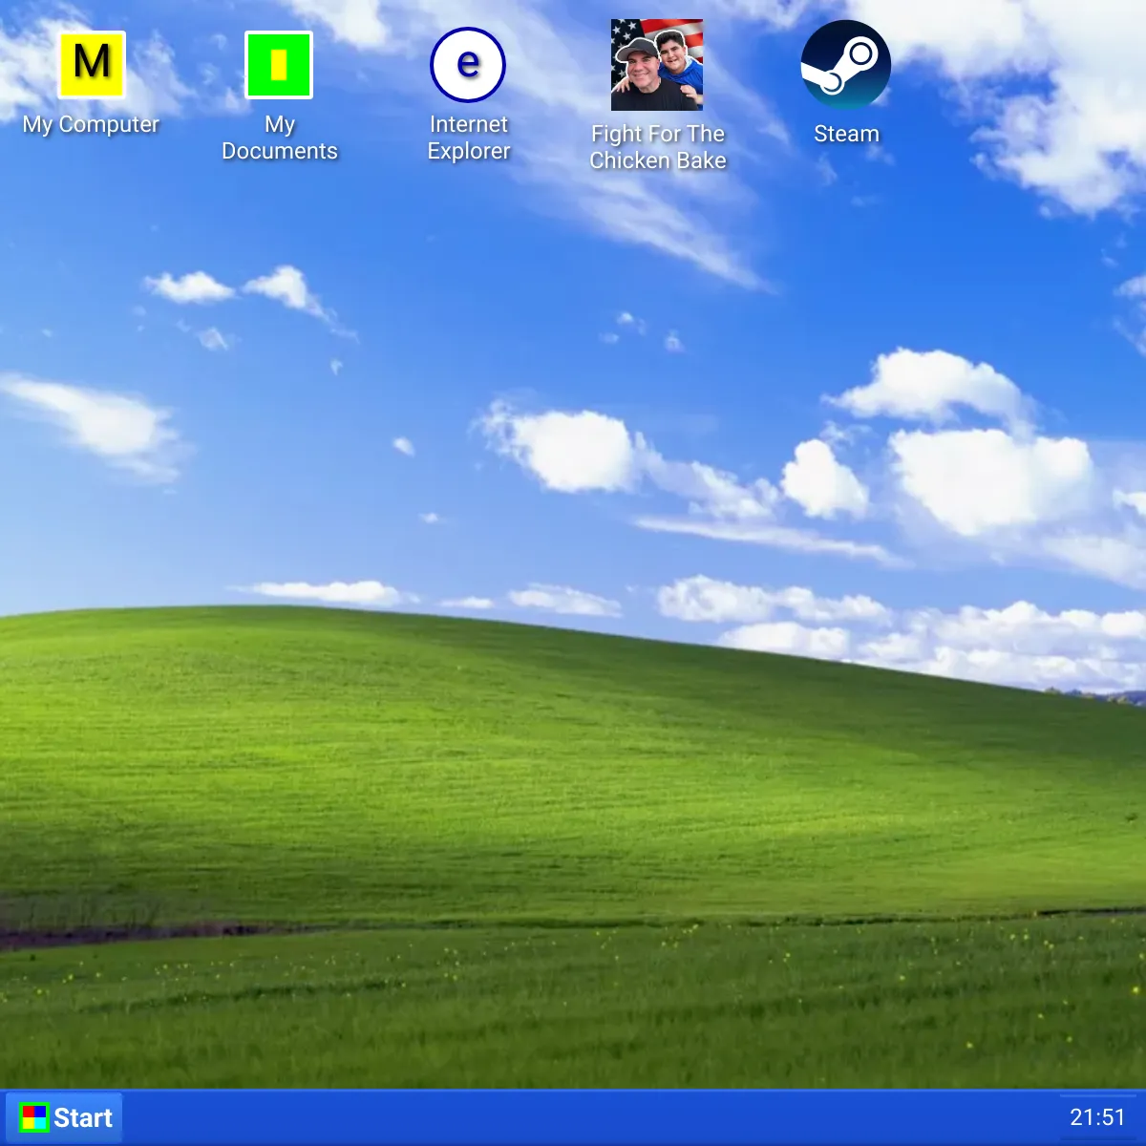Click the colorful Windows logo on Start
This screenshot has height=1146, width=1146.
click(34, 1117)
